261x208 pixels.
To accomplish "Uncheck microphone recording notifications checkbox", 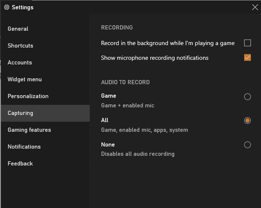I will (x=248, y=58).
